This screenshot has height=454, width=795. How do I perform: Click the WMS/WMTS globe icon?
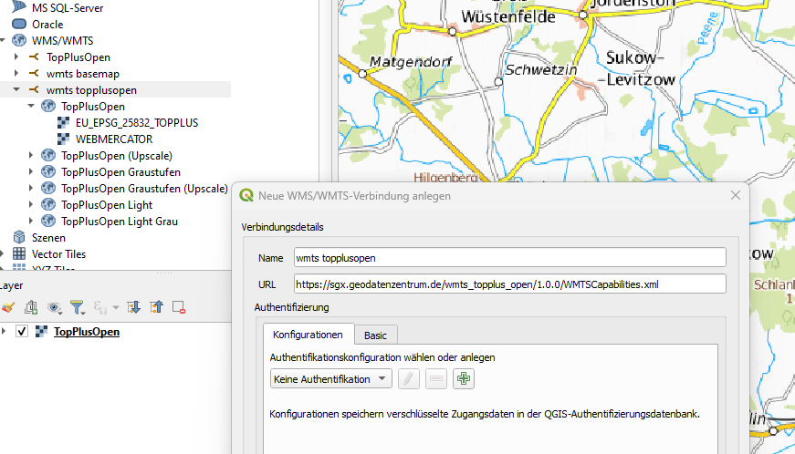tap(19, 40)
